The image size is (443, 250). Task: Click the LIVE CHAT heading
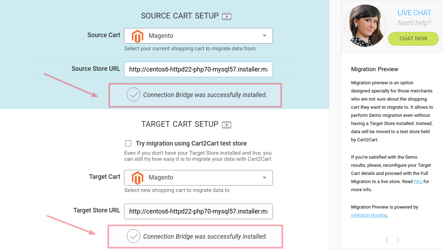414,13
